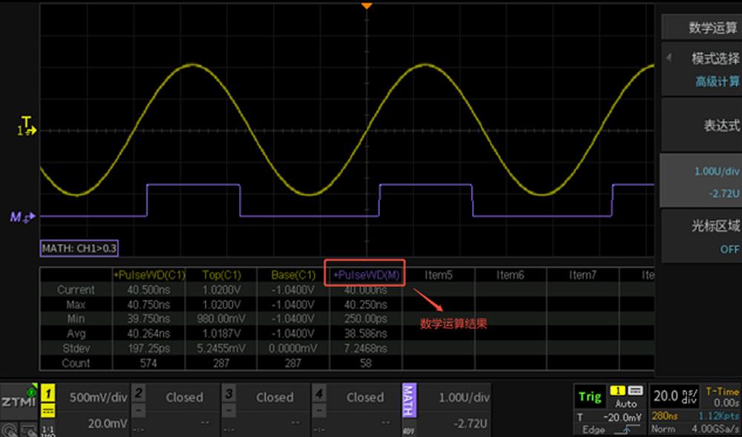The width and height of the screenshot is (742, 437).
Task: Select the +PulseWD(M) measurement column header
Action: 366,275
